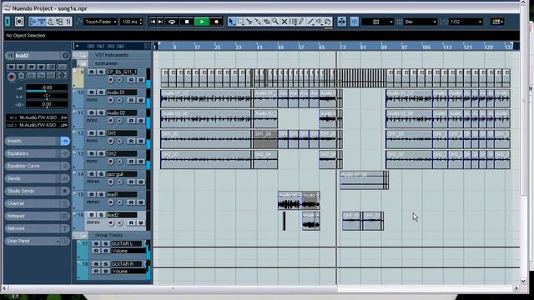
Task: Click the Stop transport button
Action: coord(187,22)
